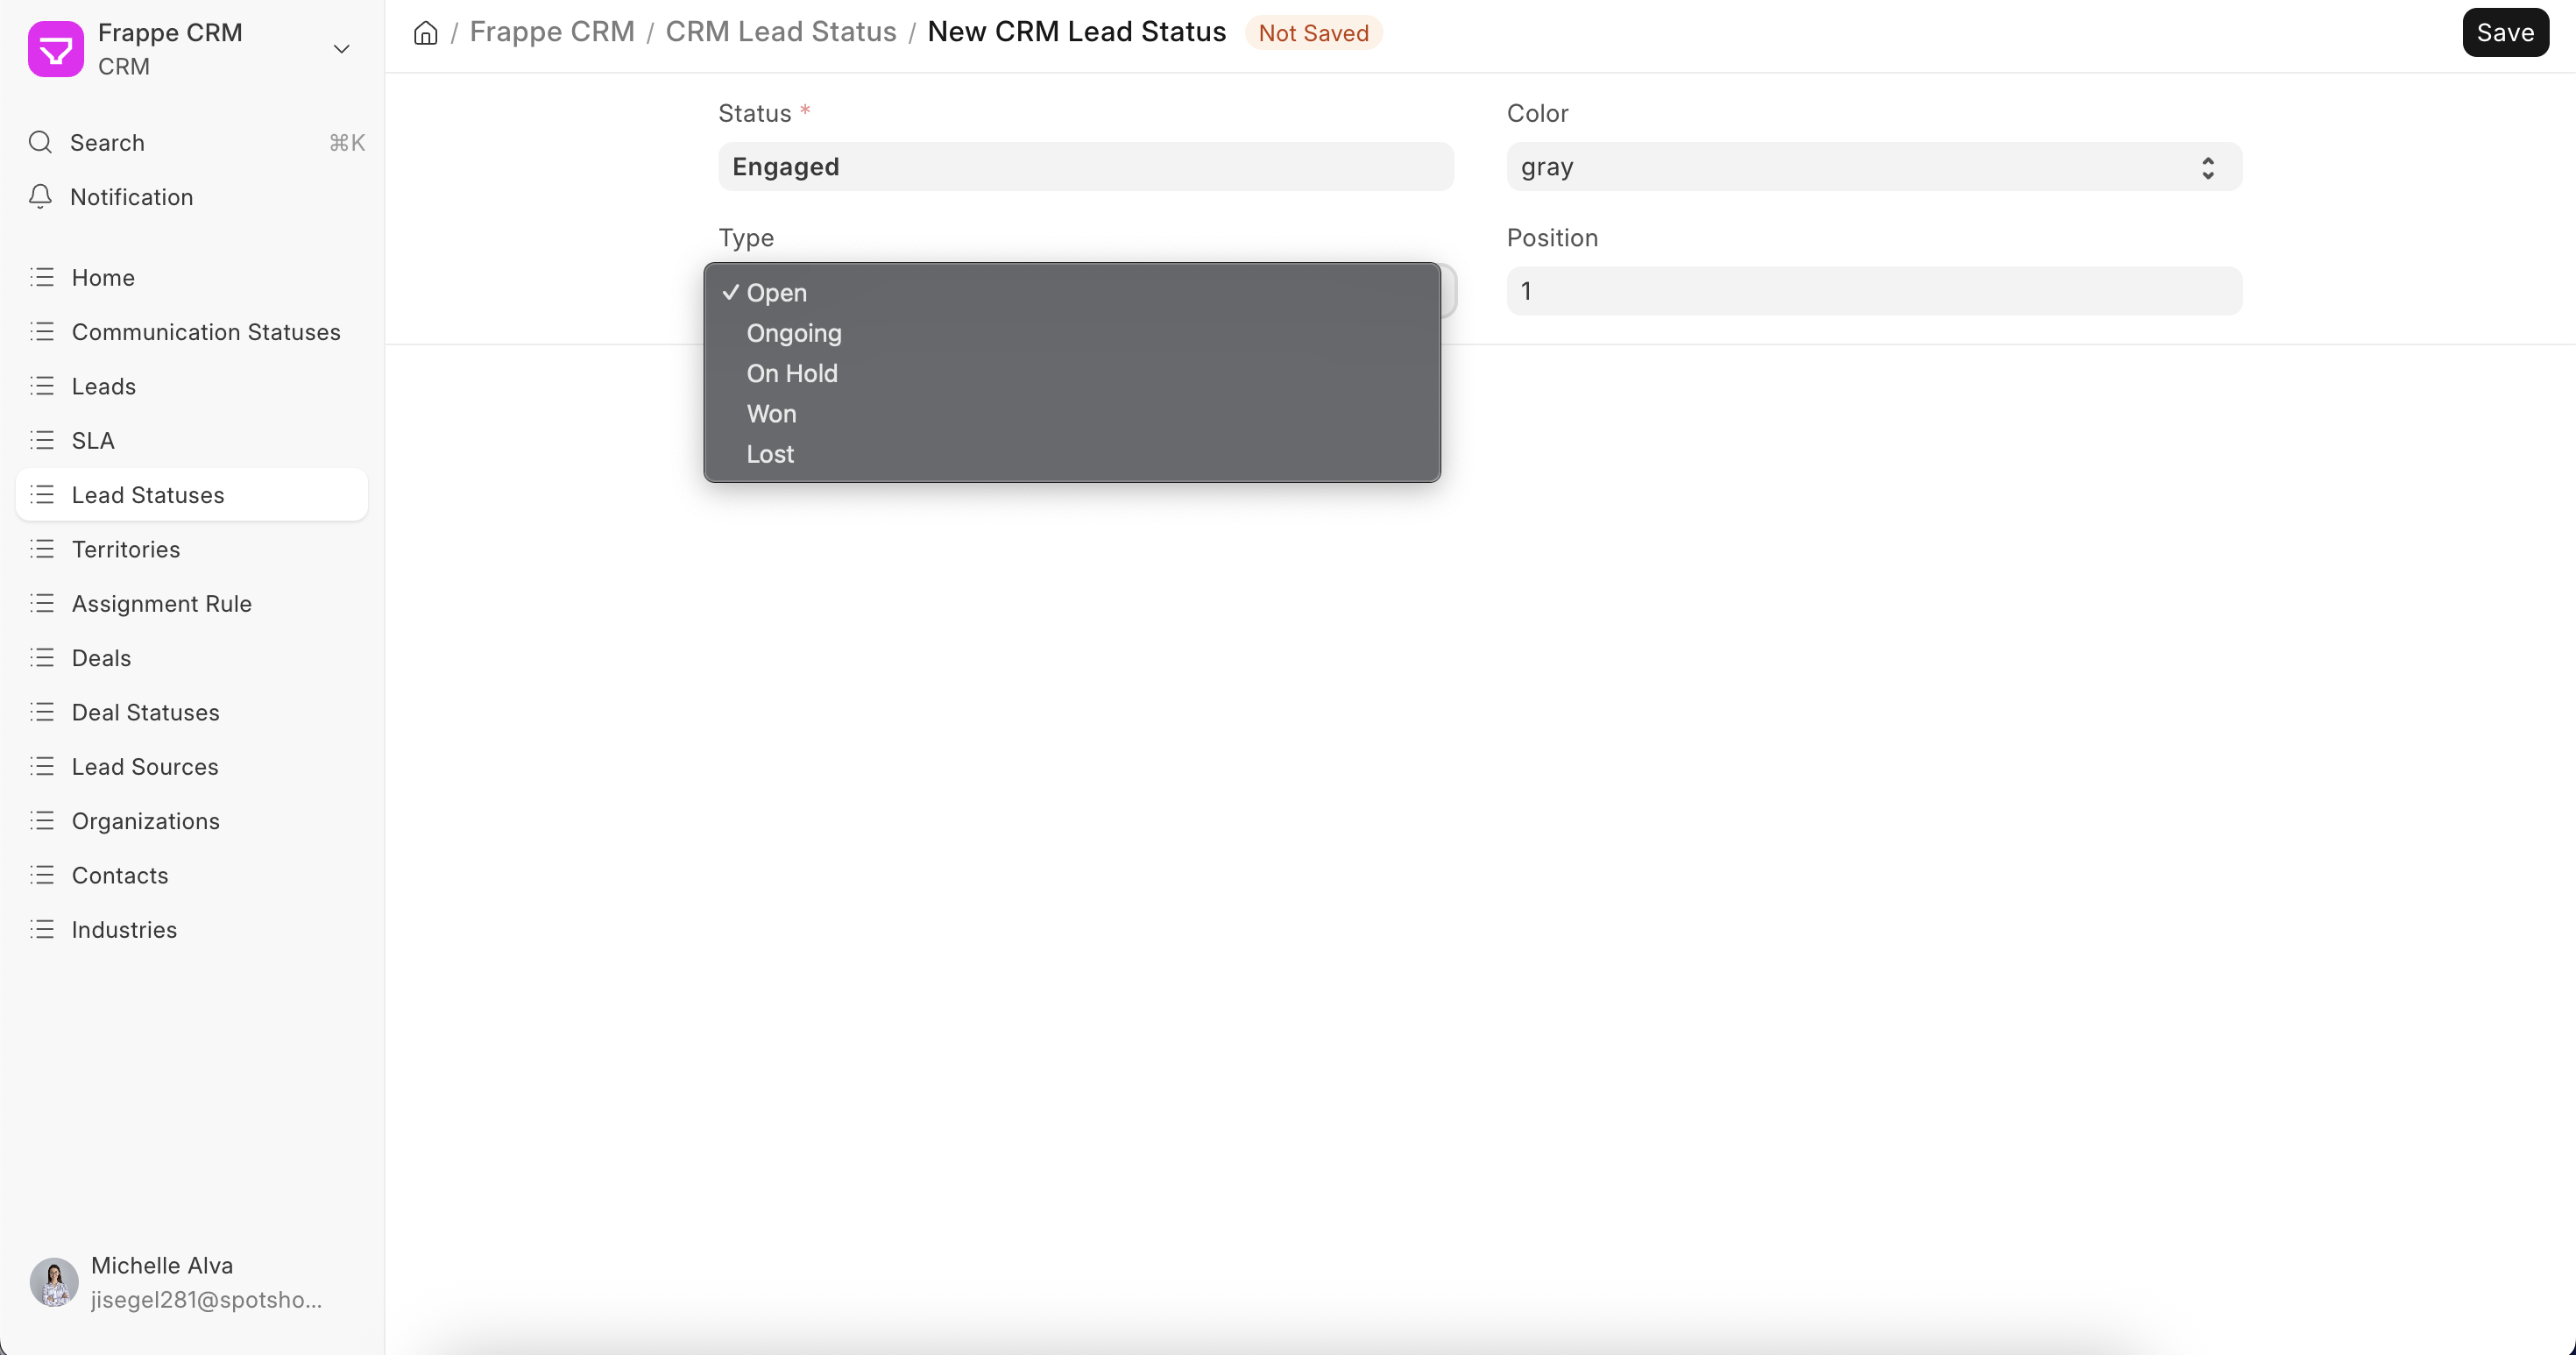
Task: Click the Frappe CRM logo icon
Action: point(56,49)
